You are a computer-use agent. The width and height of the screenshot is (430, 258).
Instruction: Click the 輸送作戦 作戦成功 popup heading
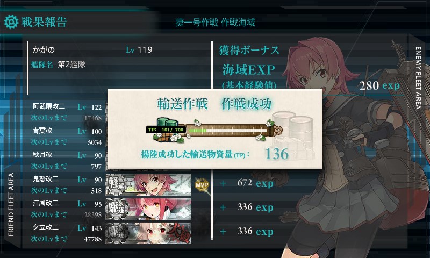pos(214,104)
